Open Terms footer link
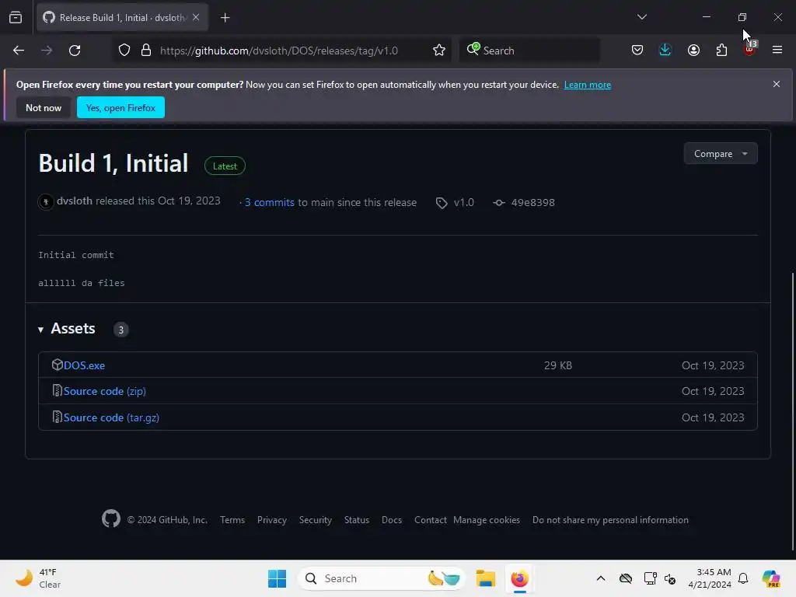 (232, 520)
